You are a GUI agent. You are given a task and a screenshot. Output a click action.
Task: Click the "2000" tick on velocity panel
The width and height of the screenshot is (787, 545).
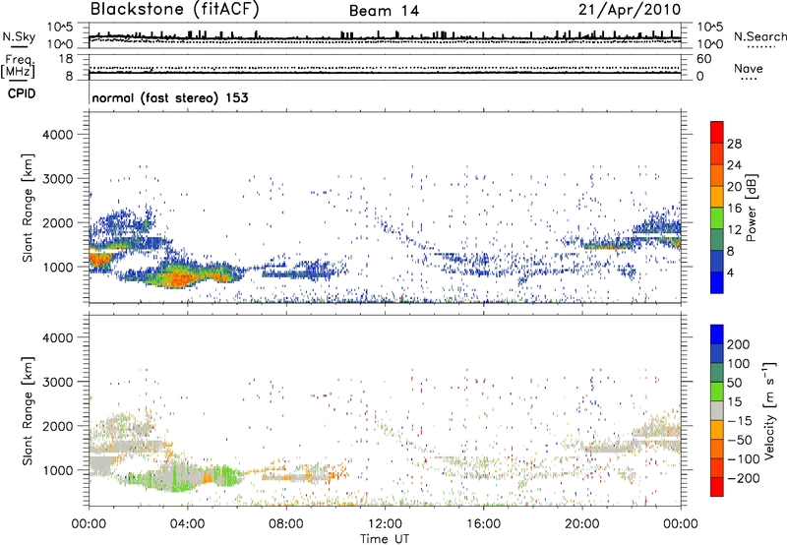click(x=57, y=426)
